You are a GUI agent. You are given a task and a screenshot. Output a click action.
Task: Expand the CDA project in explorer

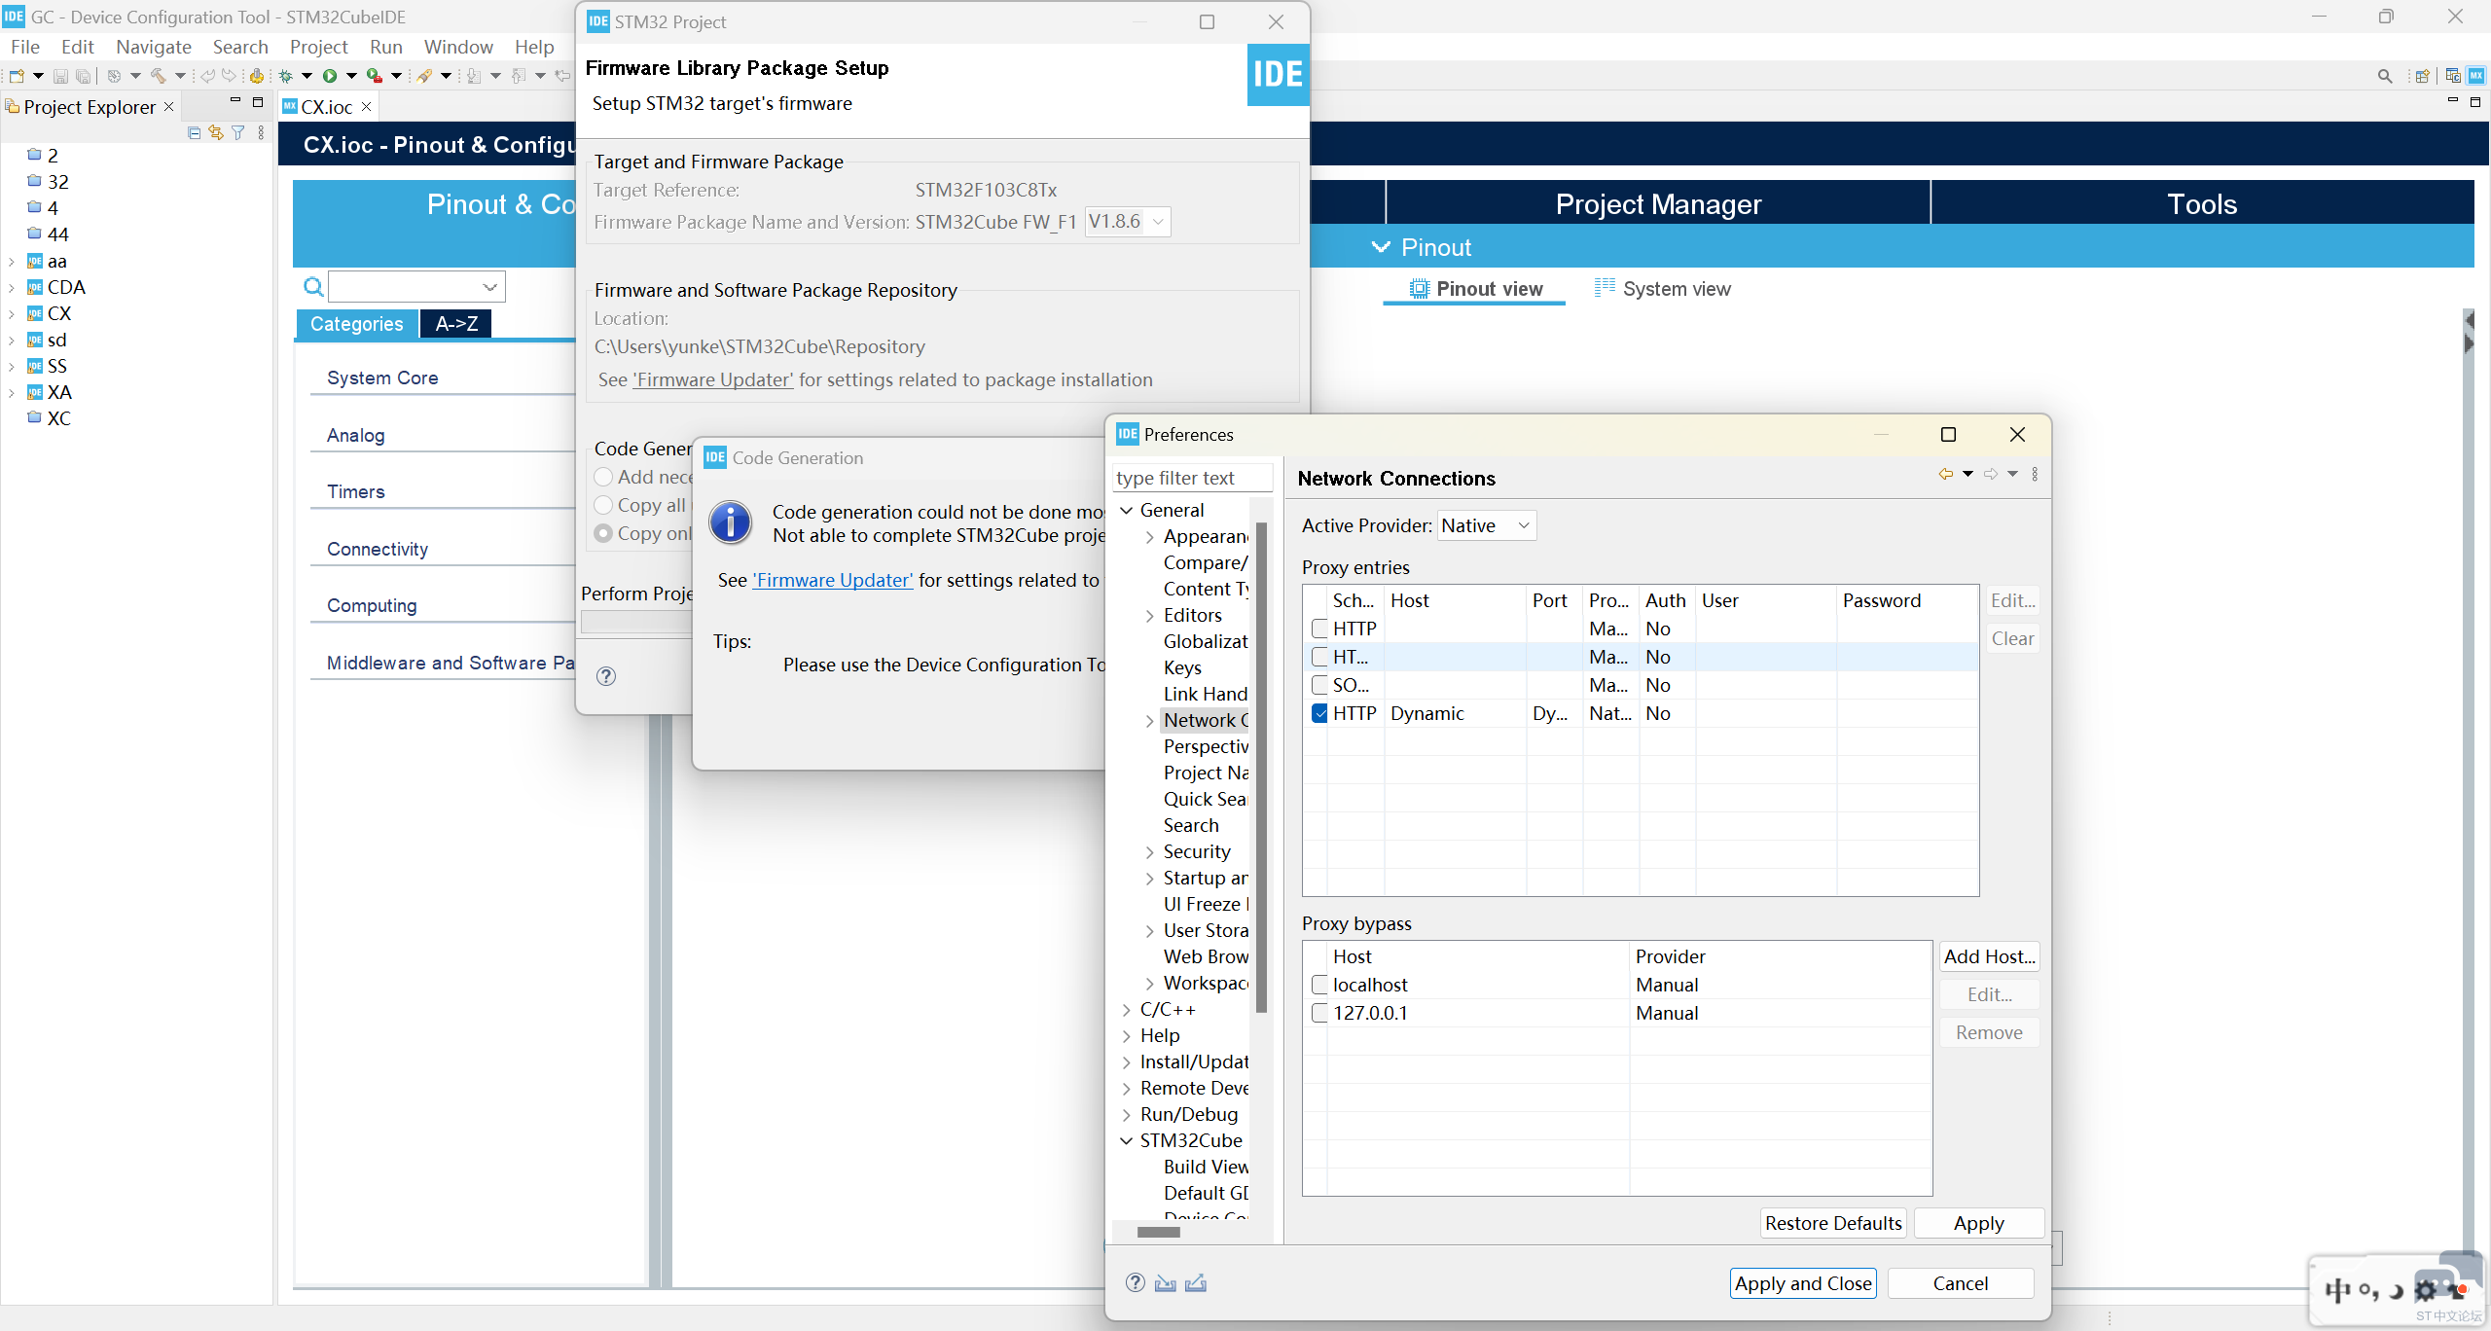pyautogui.click(x=12, y=287)
